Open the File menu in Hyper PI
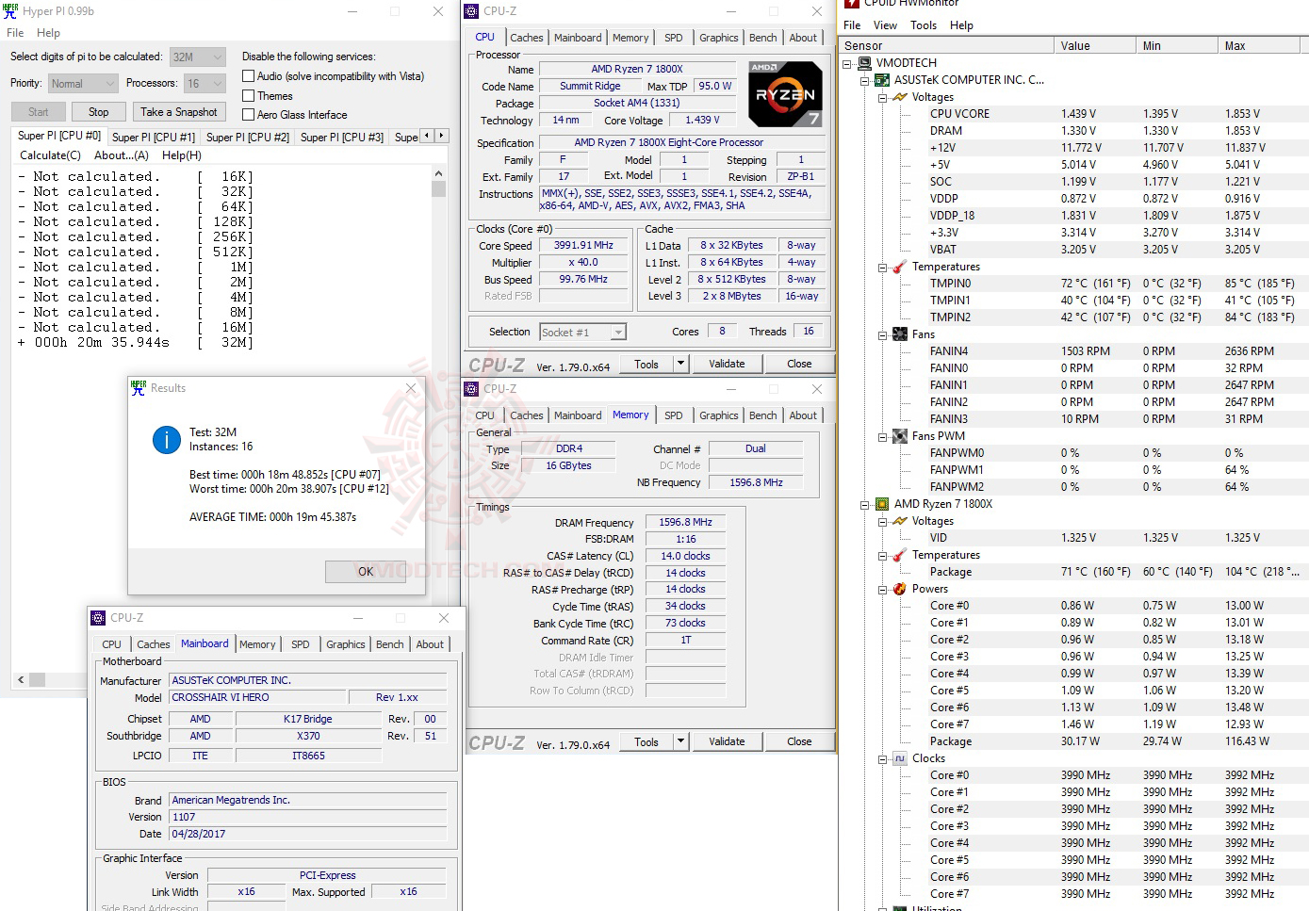Viewport: 1309px width, 911px height. click(x=15, y=33)
